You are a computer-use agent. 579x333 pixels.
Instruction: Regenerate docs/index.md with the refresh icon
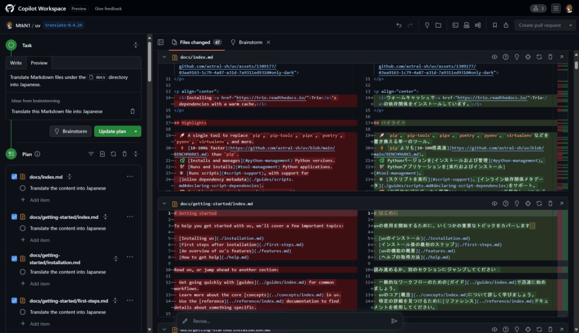(539, 57)
